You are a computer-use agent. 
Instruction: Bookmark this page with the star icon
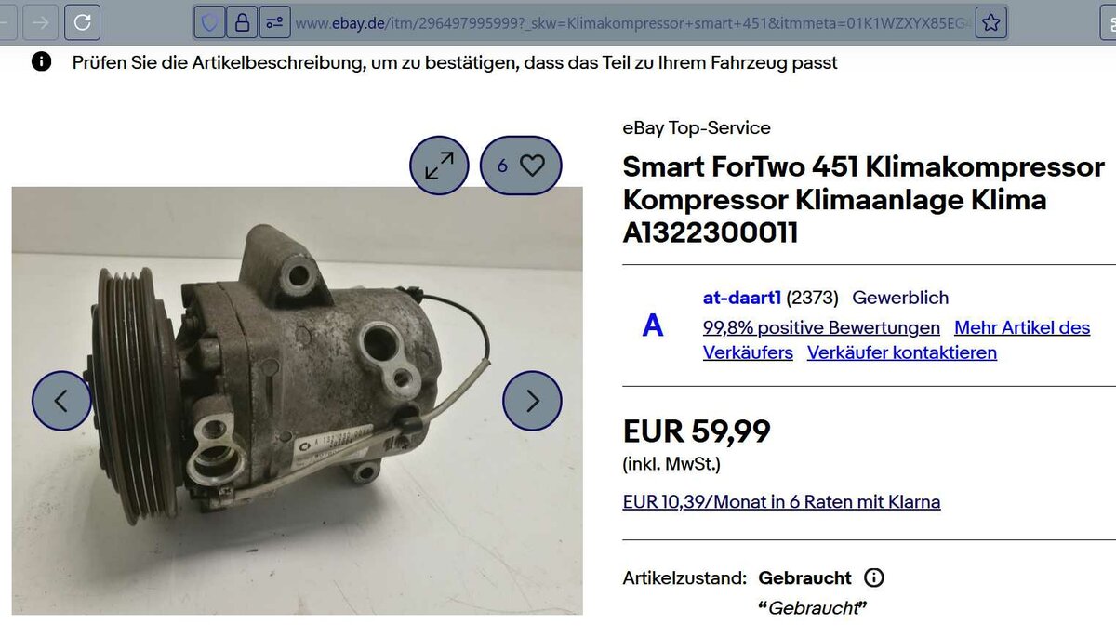(991, 22)
